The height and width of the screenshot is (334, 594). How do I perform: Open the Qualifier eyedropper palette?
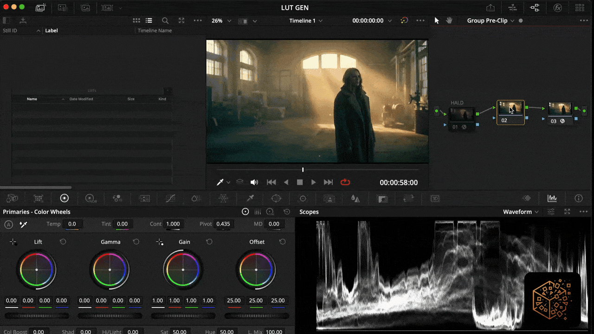coord(250,199)
